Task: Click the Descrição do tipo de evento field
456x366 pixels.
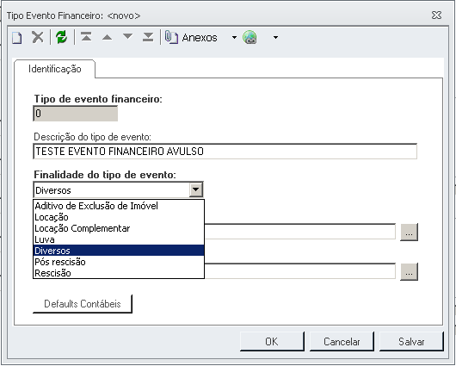Action: coord(225,152)
